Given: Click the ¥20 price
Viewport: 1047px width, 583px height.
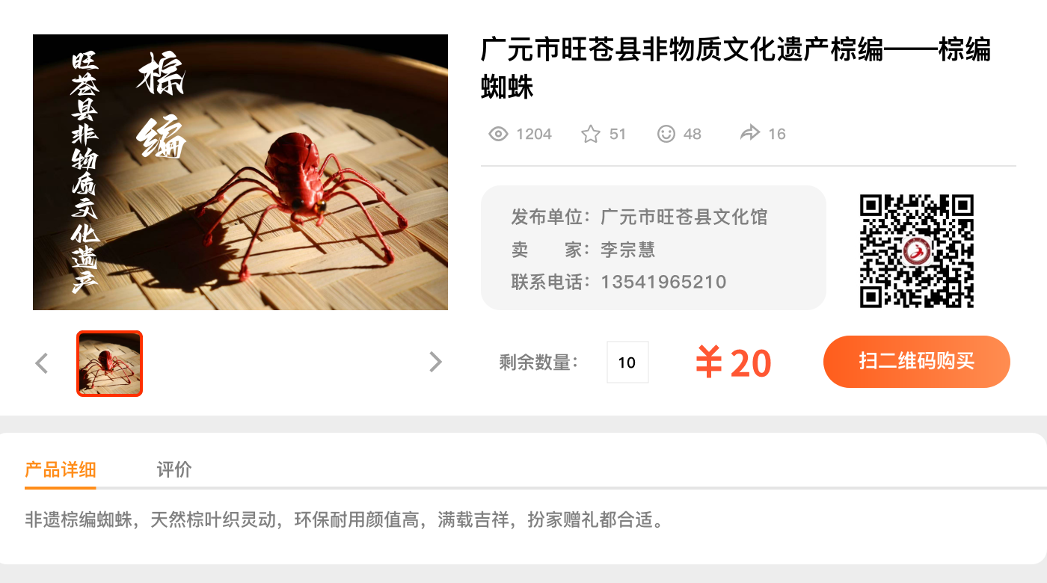Looking at the screenshot, I should (733, 363).
